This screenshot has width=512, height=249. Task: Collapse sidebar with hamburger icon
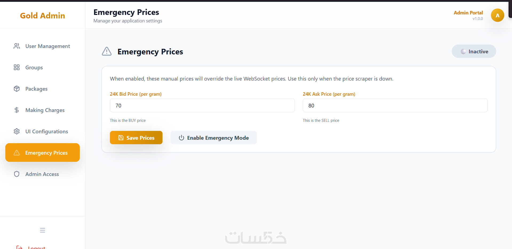point(42,230)
